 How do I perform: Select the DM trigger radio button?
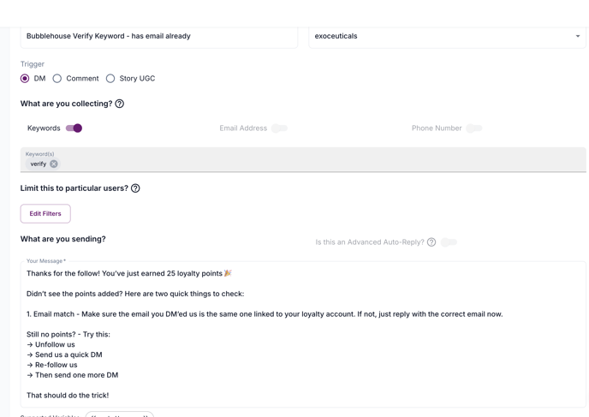[x=25, y=79]
